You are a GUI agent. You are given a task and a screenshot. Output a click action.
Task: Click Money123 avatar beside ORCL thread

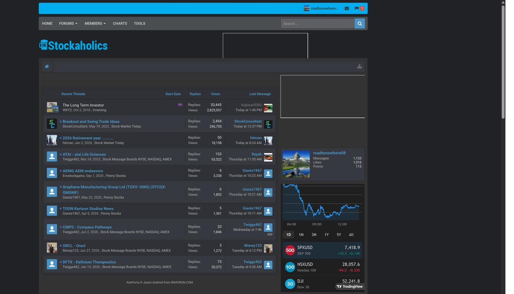pos(52,248)
